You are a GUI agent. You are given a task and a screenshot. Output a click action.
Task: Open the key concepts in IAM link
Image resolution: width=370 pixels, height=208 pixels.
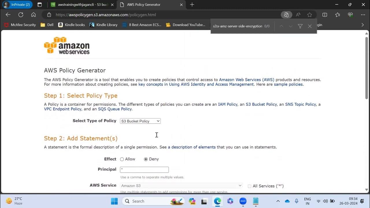point(196,84)
